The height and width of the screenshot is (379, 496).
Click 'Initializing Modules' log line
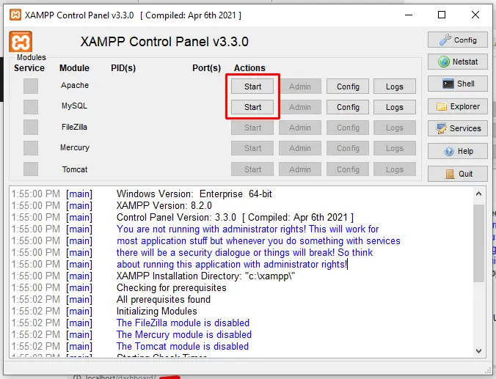(x=156, y=311)
